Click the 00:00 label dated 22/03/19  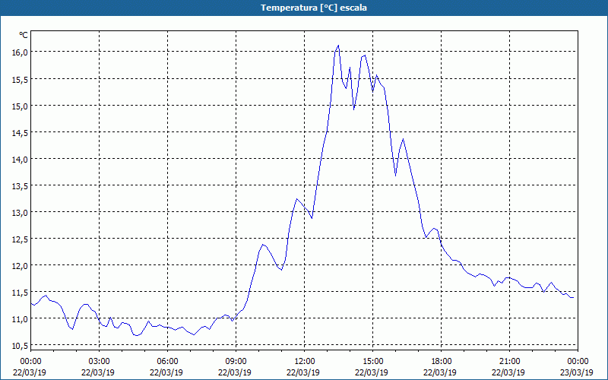[x=30, y=362]
